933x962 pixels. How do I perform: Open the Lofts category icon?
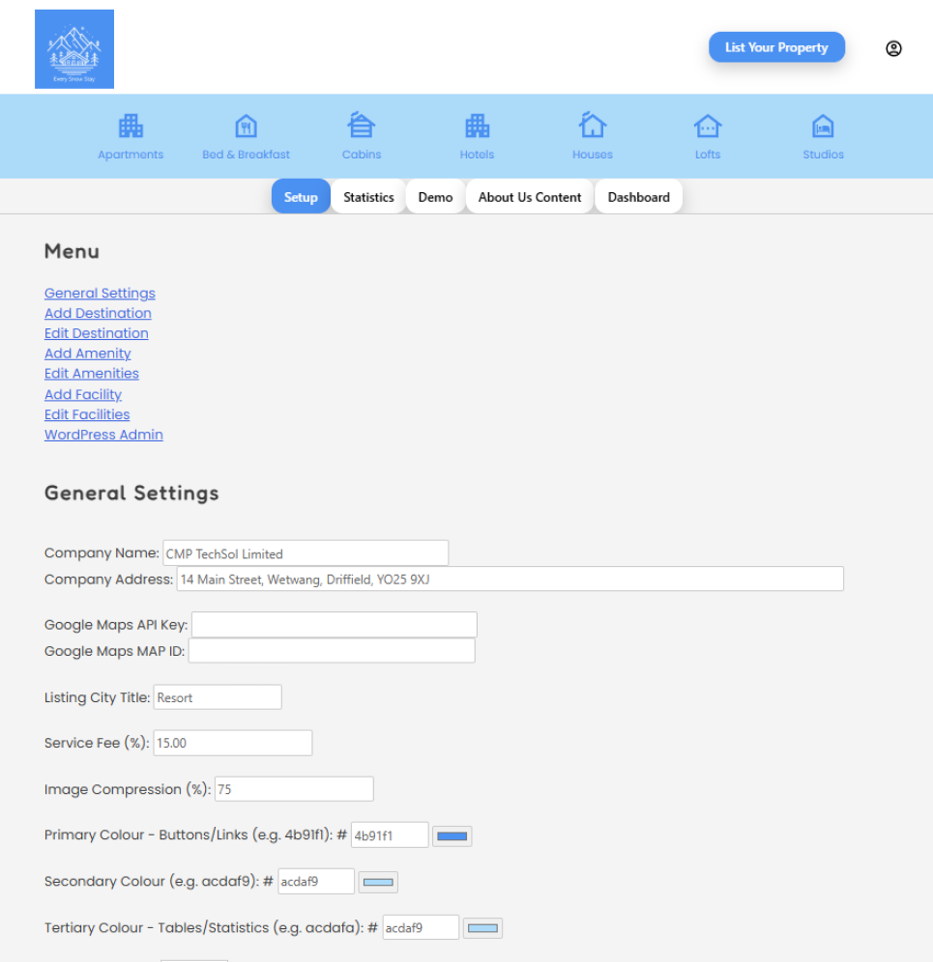(x=707, y=127)
